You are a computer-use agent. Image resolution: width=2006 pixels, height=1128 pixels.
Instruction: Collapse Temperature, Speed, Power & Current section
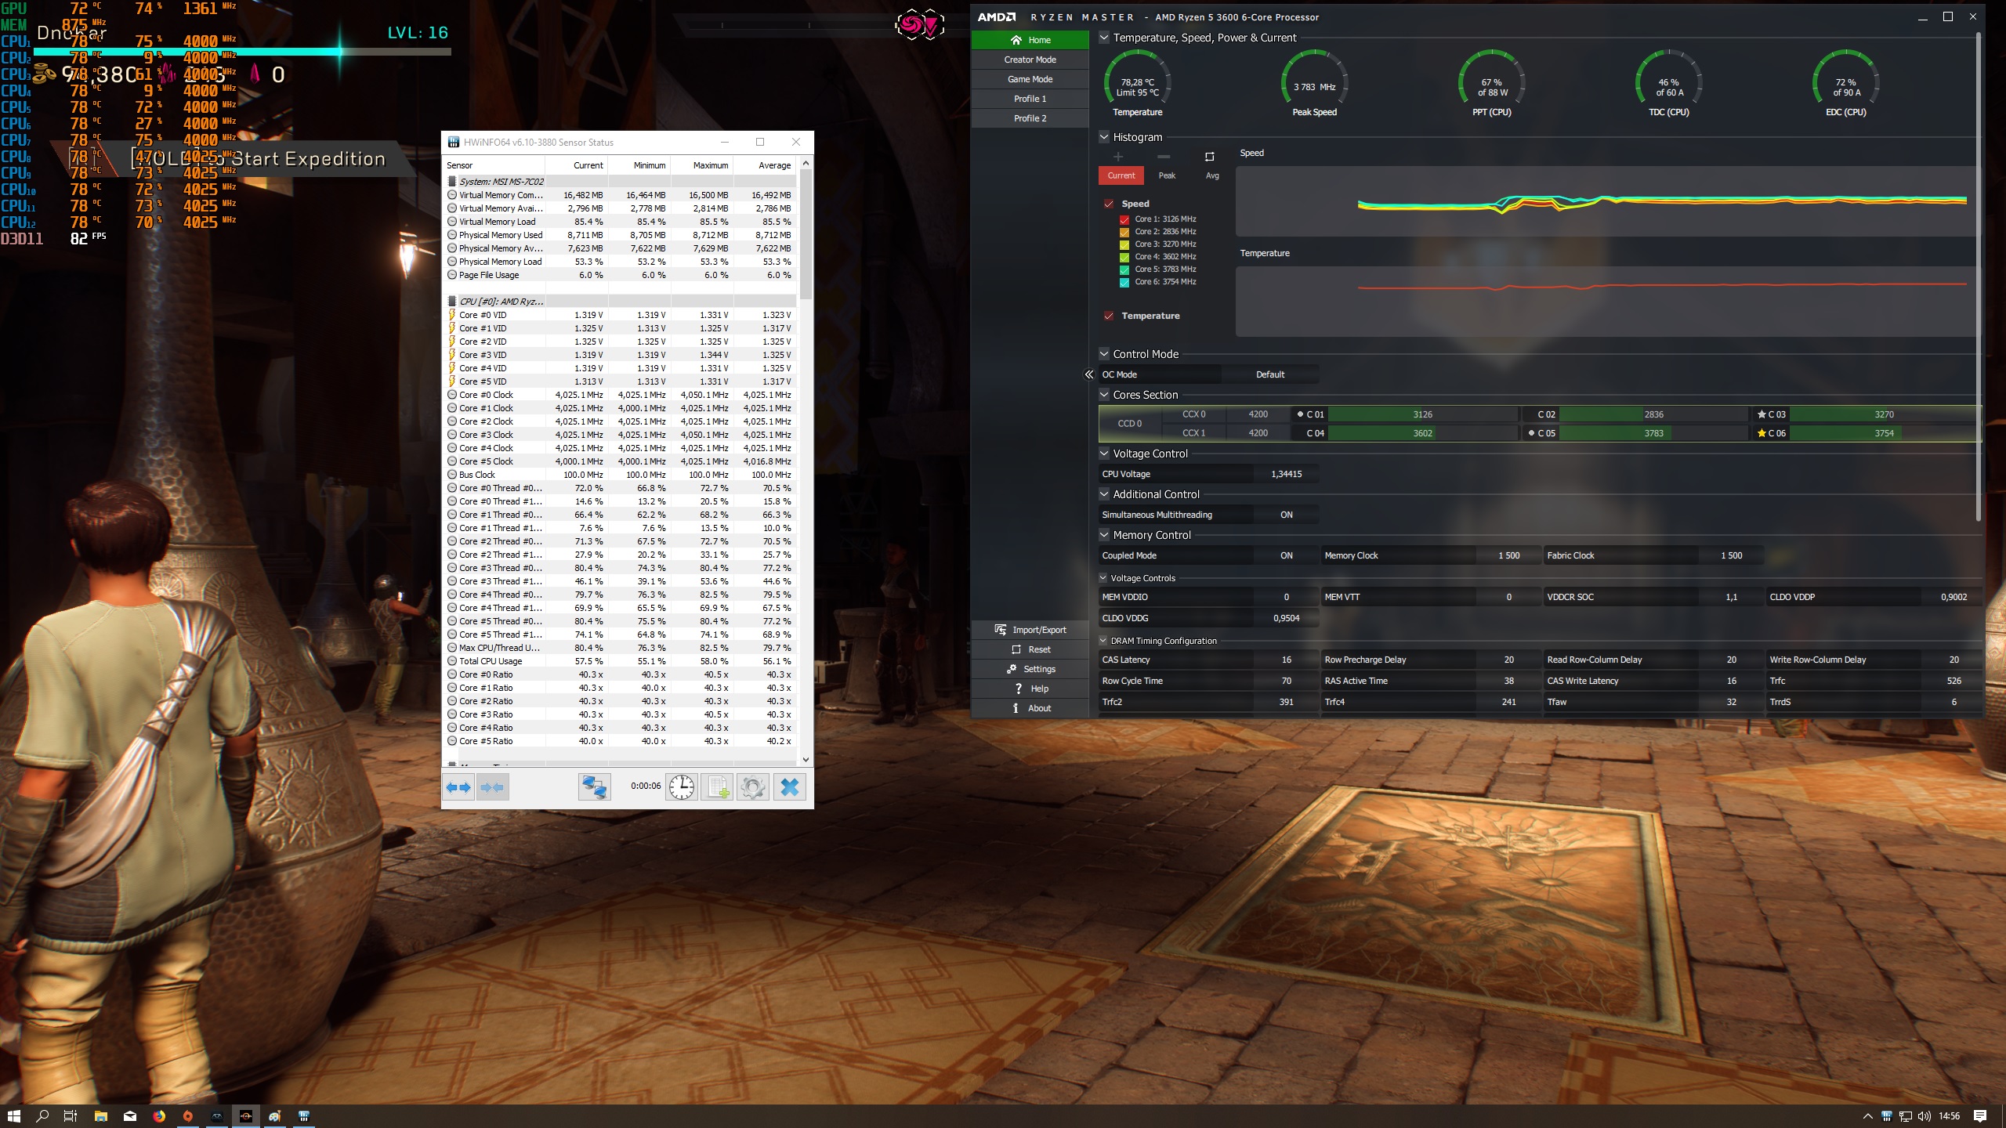(x=1104, y=37)
